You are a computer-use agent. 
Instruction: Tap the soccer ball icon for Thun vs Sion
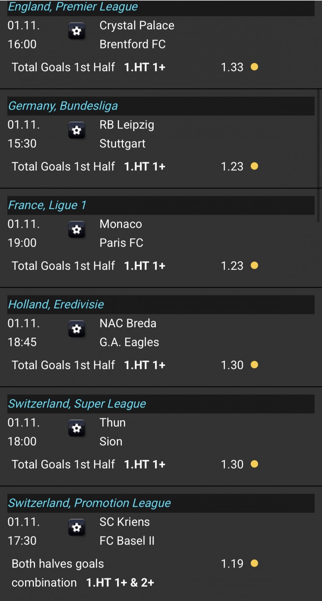[x=76, y=428]
